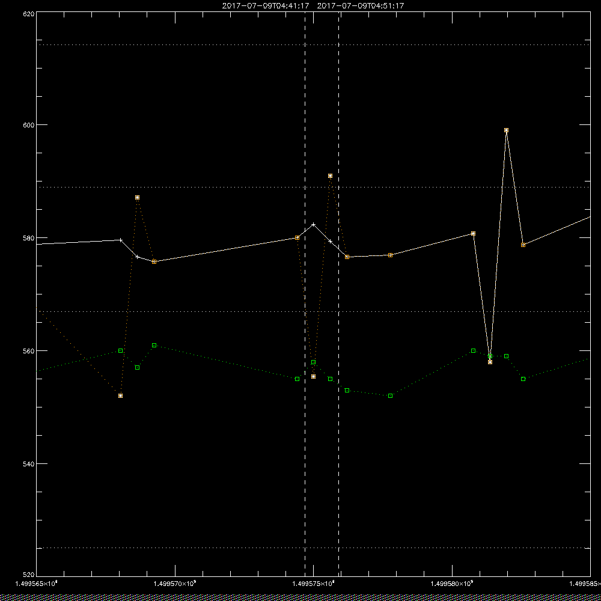Select the right vertical dashed time marker

click(339, 294)
